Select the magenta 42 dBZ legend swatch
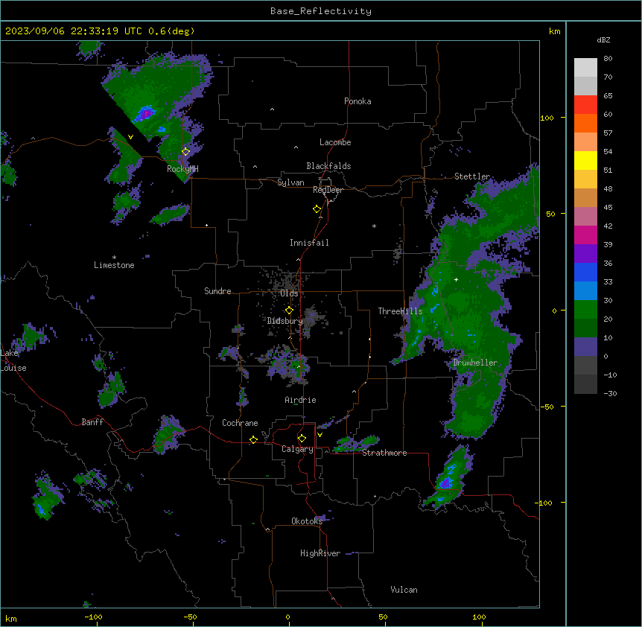Screen dimensions: 642x627 (x=585, y=235)
